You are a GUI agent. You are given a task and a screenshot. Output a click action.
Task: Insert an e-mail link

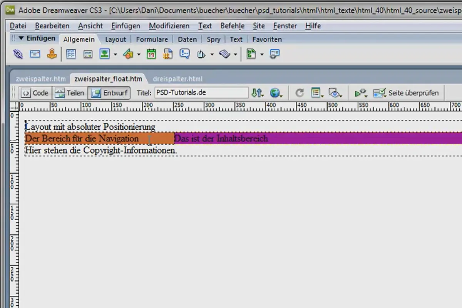click(35, 54)
